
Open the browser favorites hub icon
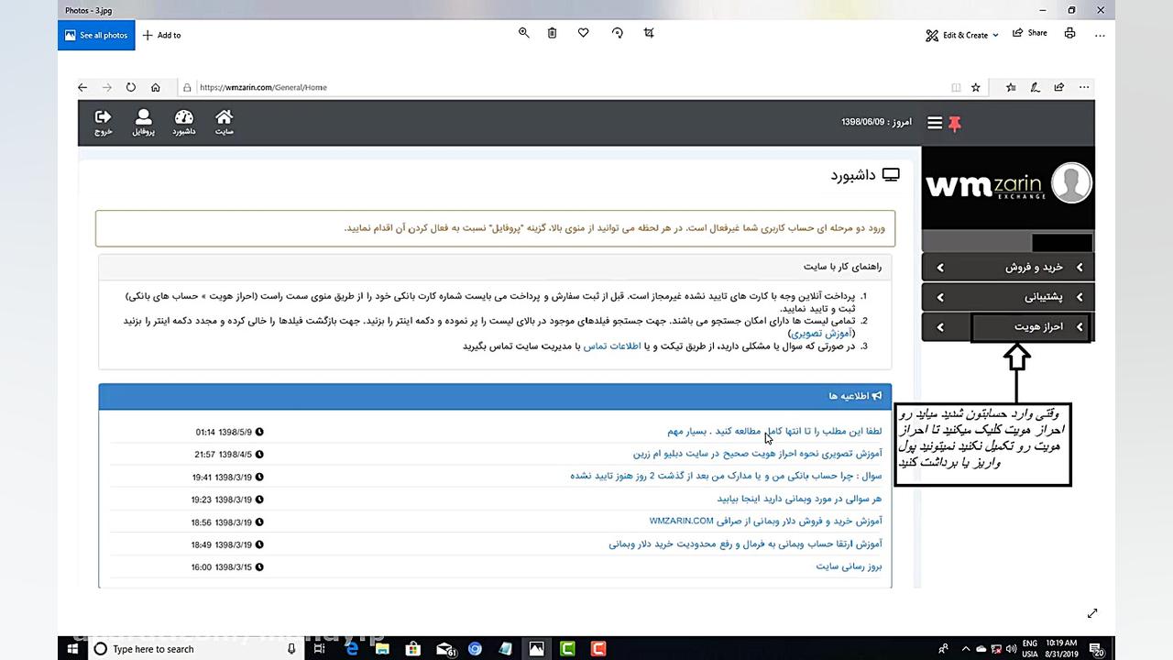click(1011, 87)
